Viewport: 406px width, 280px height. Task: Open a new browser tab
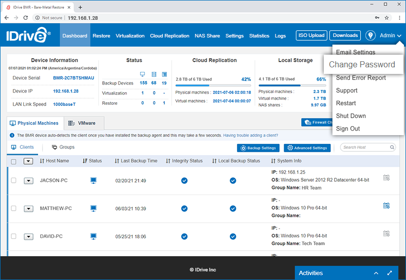point(80,7)
